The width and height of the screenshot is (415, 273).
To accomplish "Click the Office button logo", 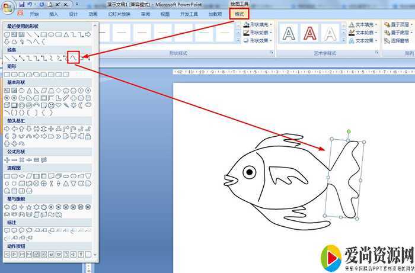I will (x=7, y=6).
